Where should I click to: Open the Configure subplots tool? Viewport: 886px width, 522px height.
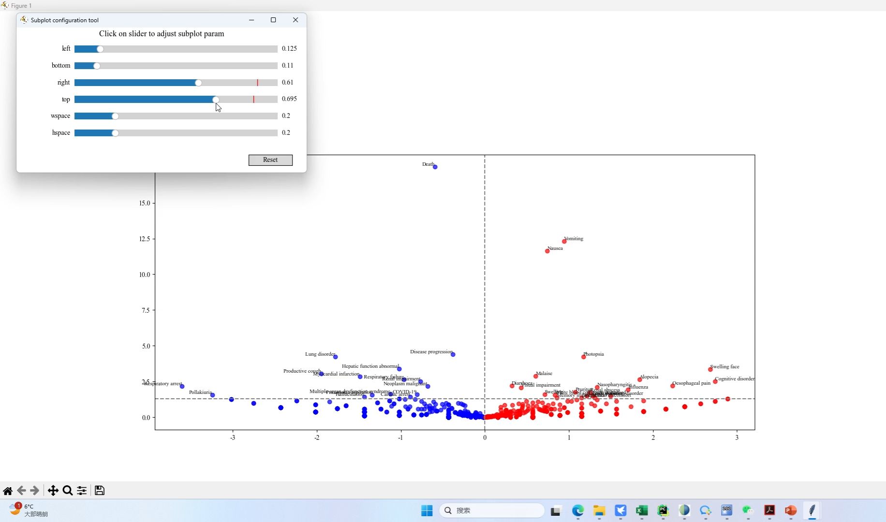pos(82,491)
